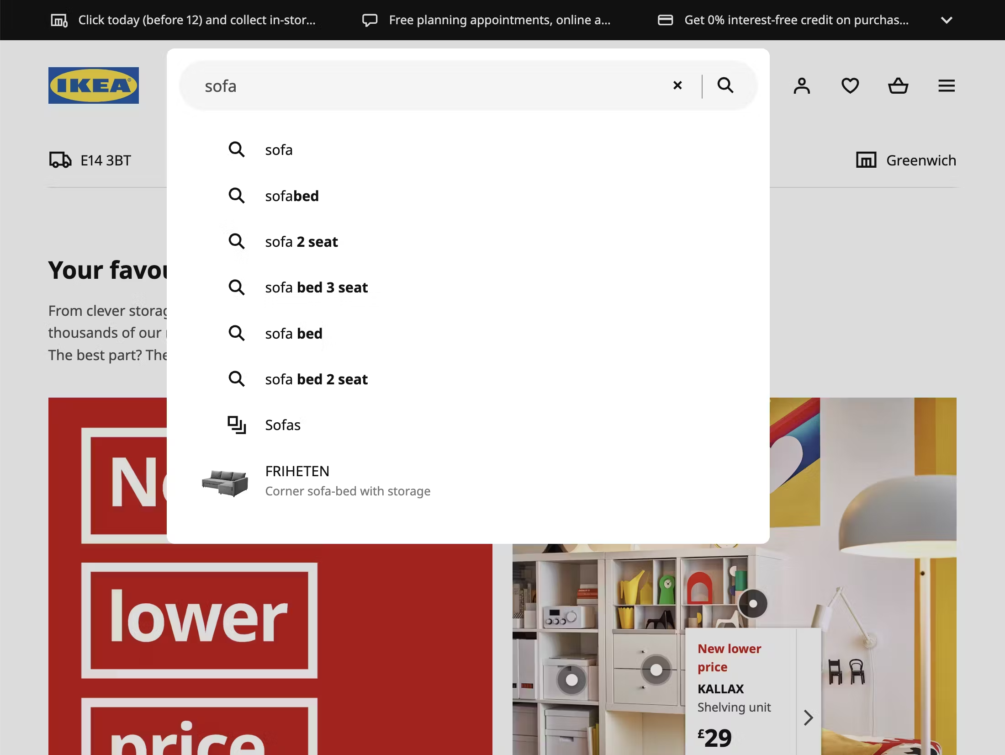Click the search magnifier icon

(x=725, y=85)
